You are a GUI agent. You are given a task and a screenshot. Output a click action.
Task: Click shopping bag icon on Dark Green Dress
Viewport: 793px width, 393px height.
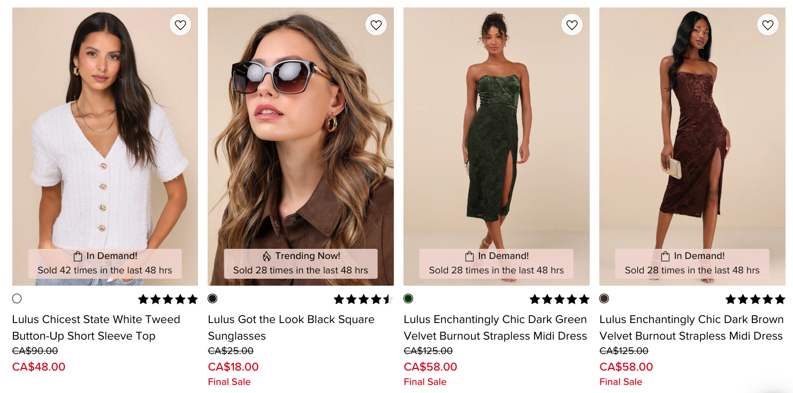coord(470,256)
